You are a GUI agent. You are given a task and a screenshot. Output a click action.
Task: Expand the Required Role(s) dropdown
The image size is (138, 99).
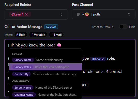(x=62, y=14)
